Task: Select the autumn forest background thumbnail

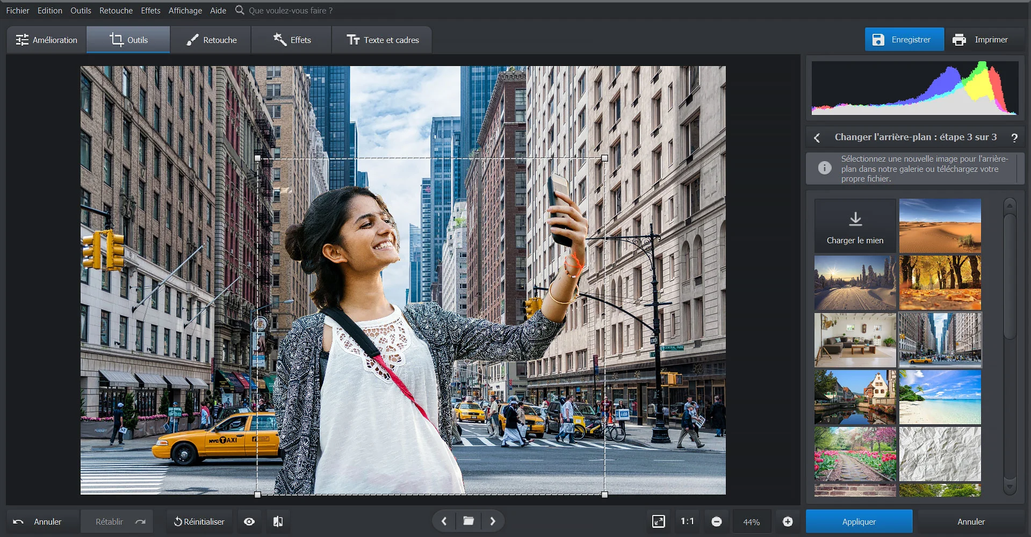Action: [940, 283]
